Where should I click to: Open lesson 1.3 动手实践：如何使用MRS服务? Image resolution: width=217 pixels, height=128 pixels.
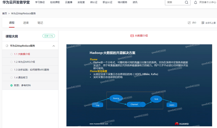pyautogui.click(x=32, y=70)
